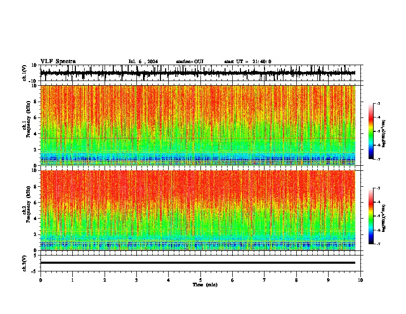Click the ch.1 spectrogram "6" kHz tick label
The image size is (406, 314).
pos(35,117)
